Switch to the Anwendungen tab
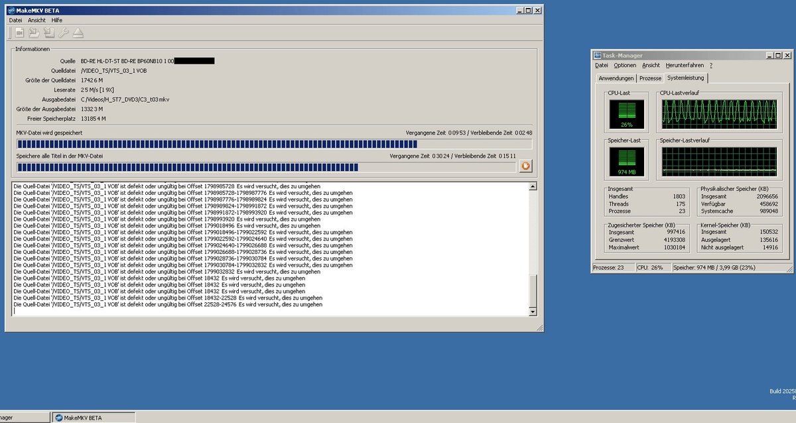 [616, 78]
